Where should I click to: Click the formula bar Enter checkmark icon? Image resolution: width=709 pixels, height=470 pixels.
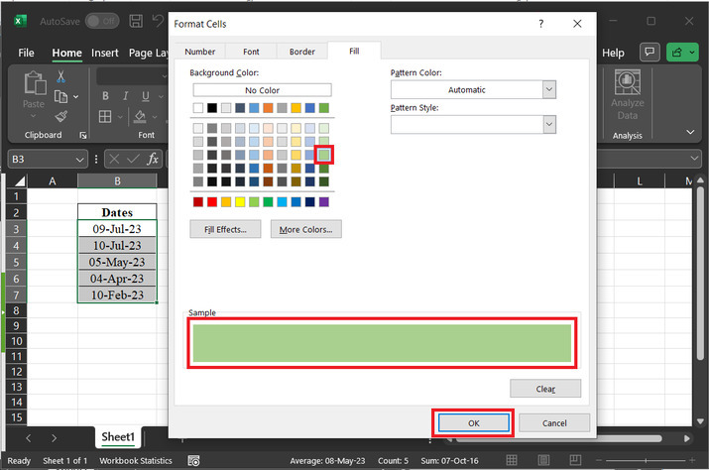coord(133,160)
